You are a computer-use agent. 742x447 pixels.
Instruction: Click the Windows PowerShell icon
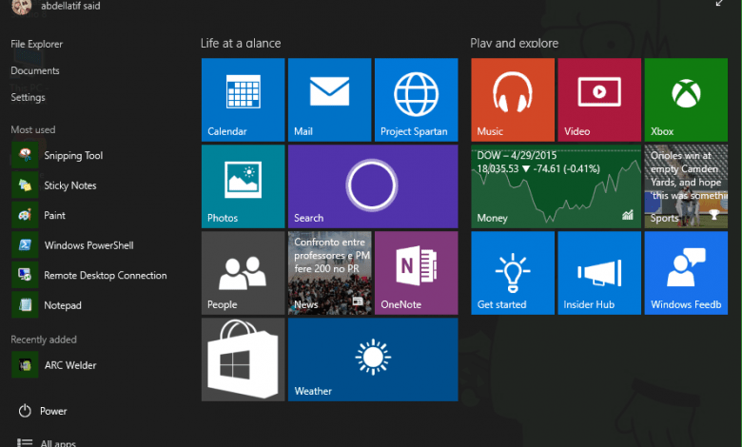point(25,245)
